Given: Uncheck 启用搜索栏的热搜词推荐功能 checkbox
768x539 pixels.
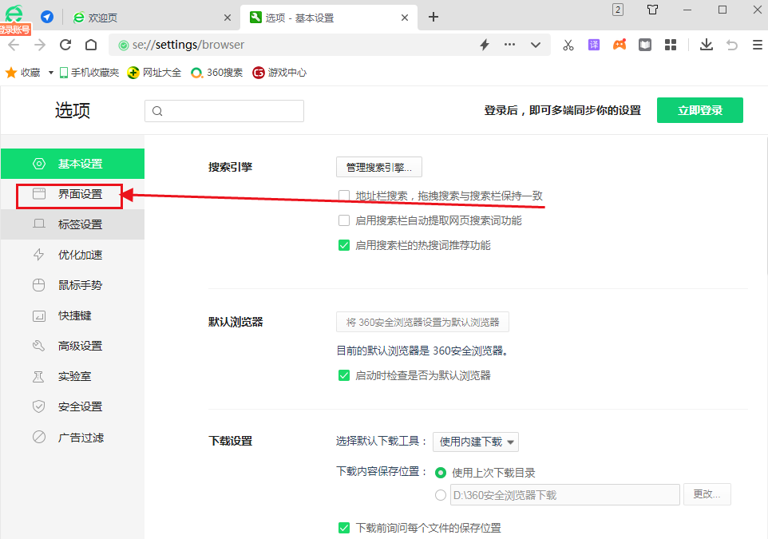Looking at the screenshot, I should pyautogui.click(x=344, y=245).
